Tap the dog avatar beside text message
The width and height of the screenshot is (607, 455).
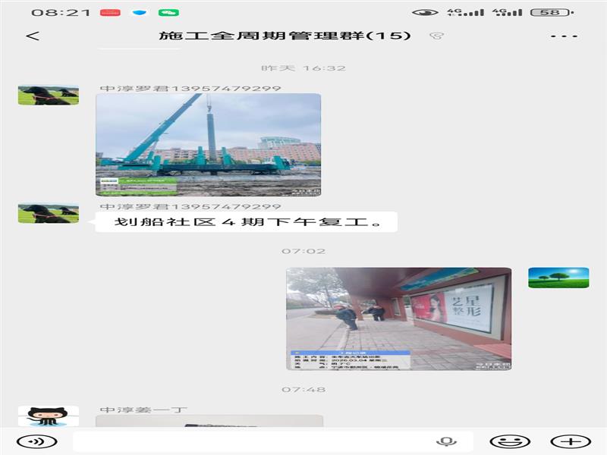(48, 213)
